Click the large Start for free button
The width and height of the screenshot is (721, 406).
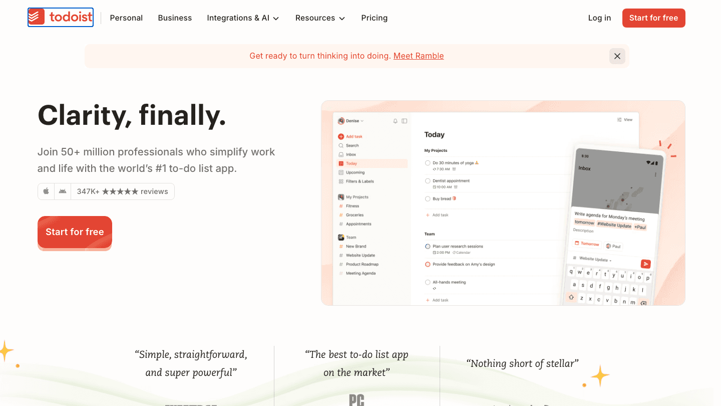(75, 232)
